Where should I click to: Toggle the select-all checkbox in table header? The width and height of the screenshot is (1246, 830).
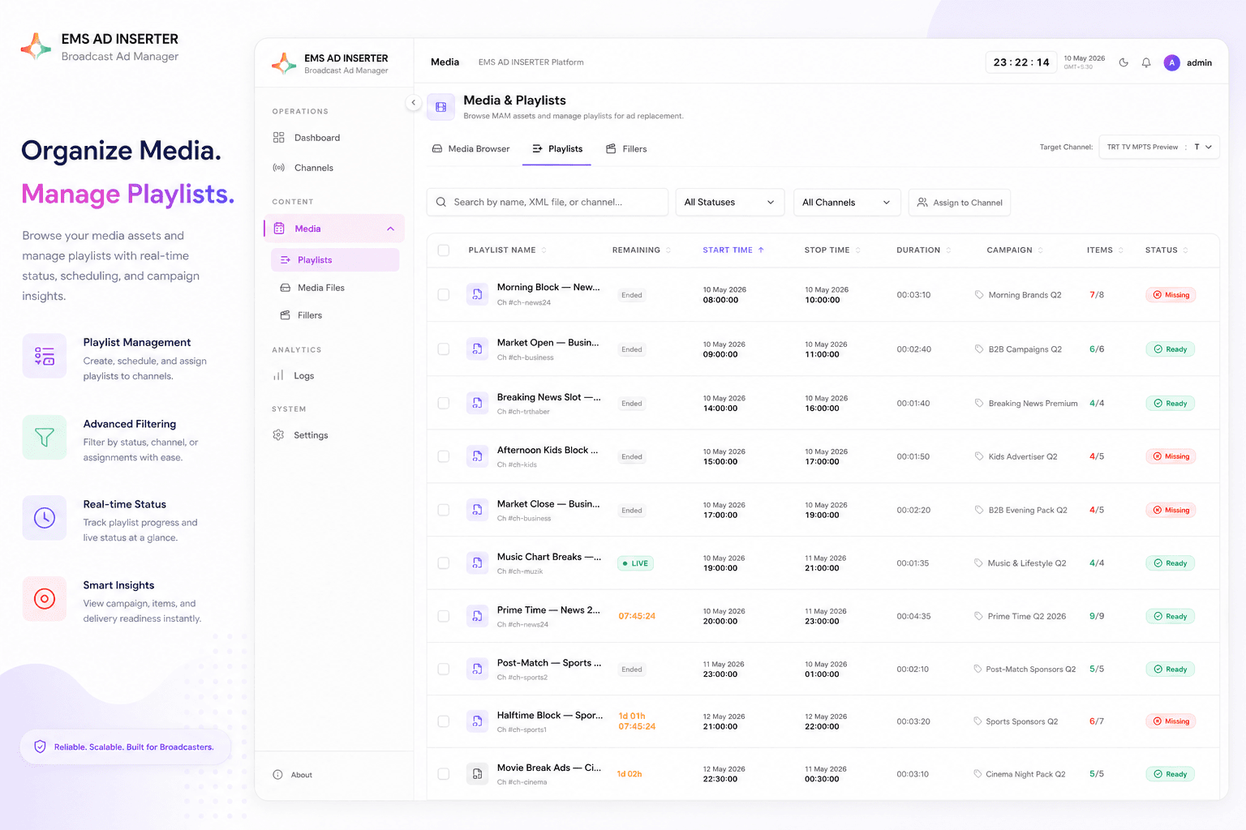(444, 250)
